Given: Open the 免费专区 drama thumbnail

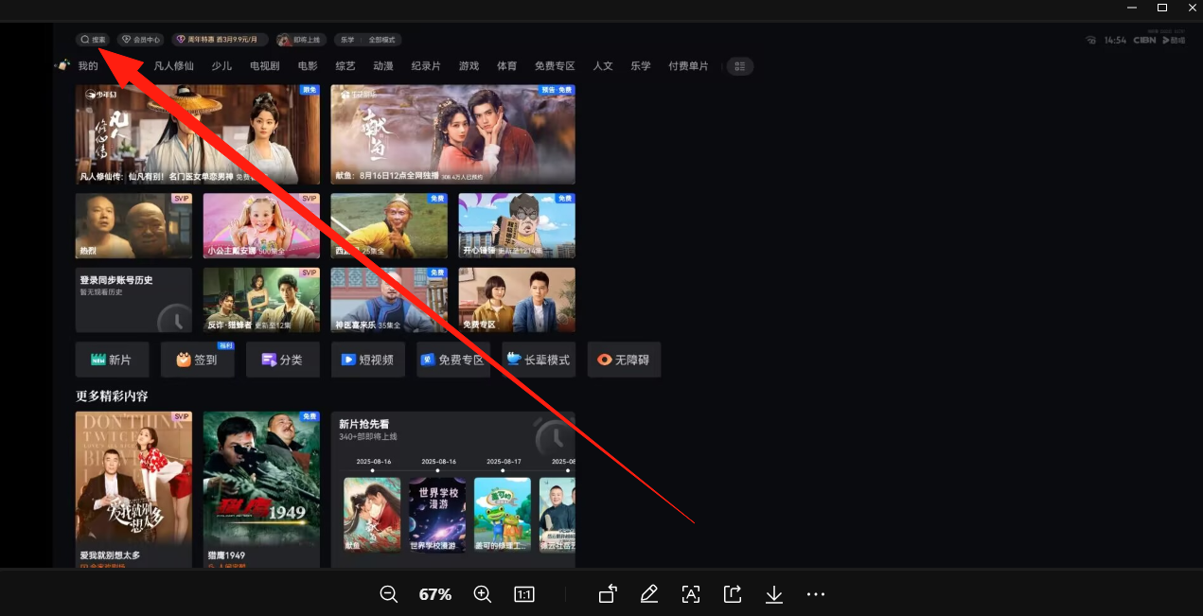Looking at the screenshot, I should (517, 300).
